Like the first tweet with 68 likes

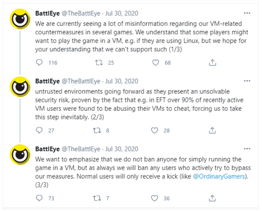click(155, 63)
